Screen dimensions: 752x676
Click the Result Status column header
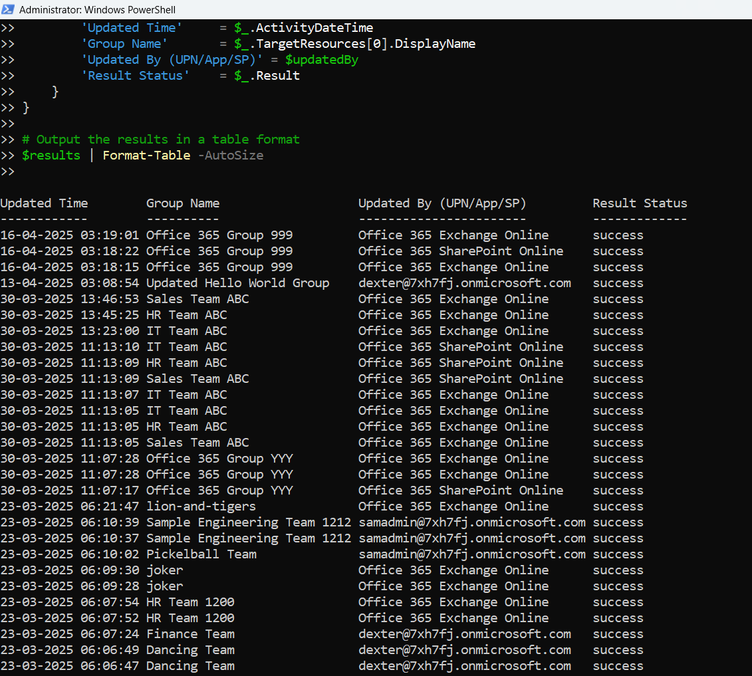click(640, 203)
